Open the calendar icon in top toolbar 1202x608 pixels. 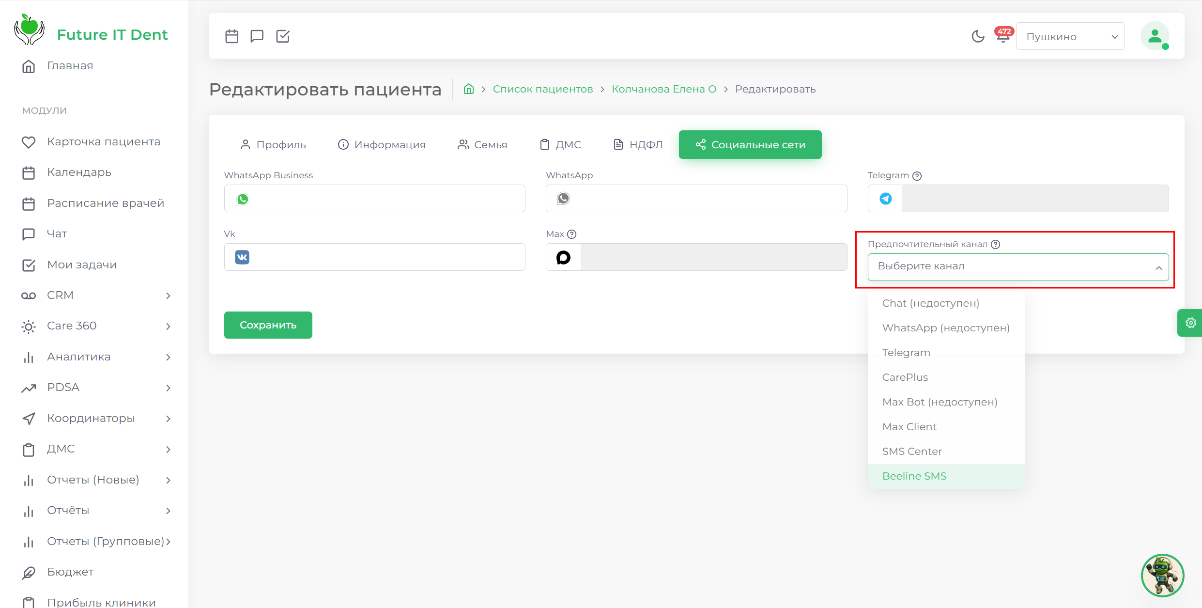(231, 36)
